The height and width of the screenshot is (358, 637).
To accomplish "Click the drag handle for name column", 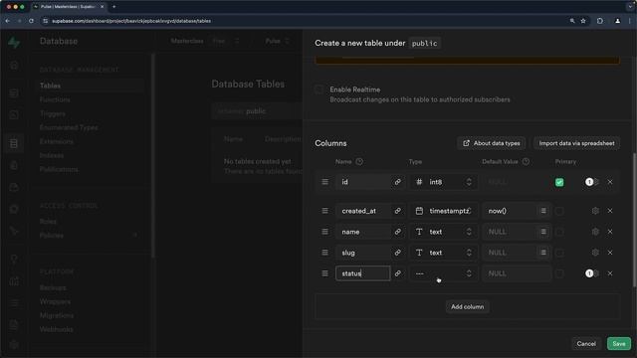I will [325, 232].
